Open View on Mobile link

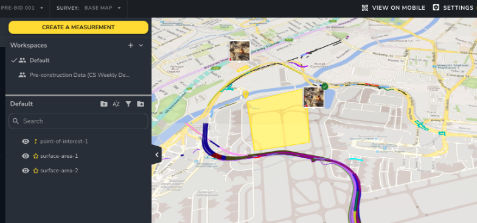tap(393, 8)
